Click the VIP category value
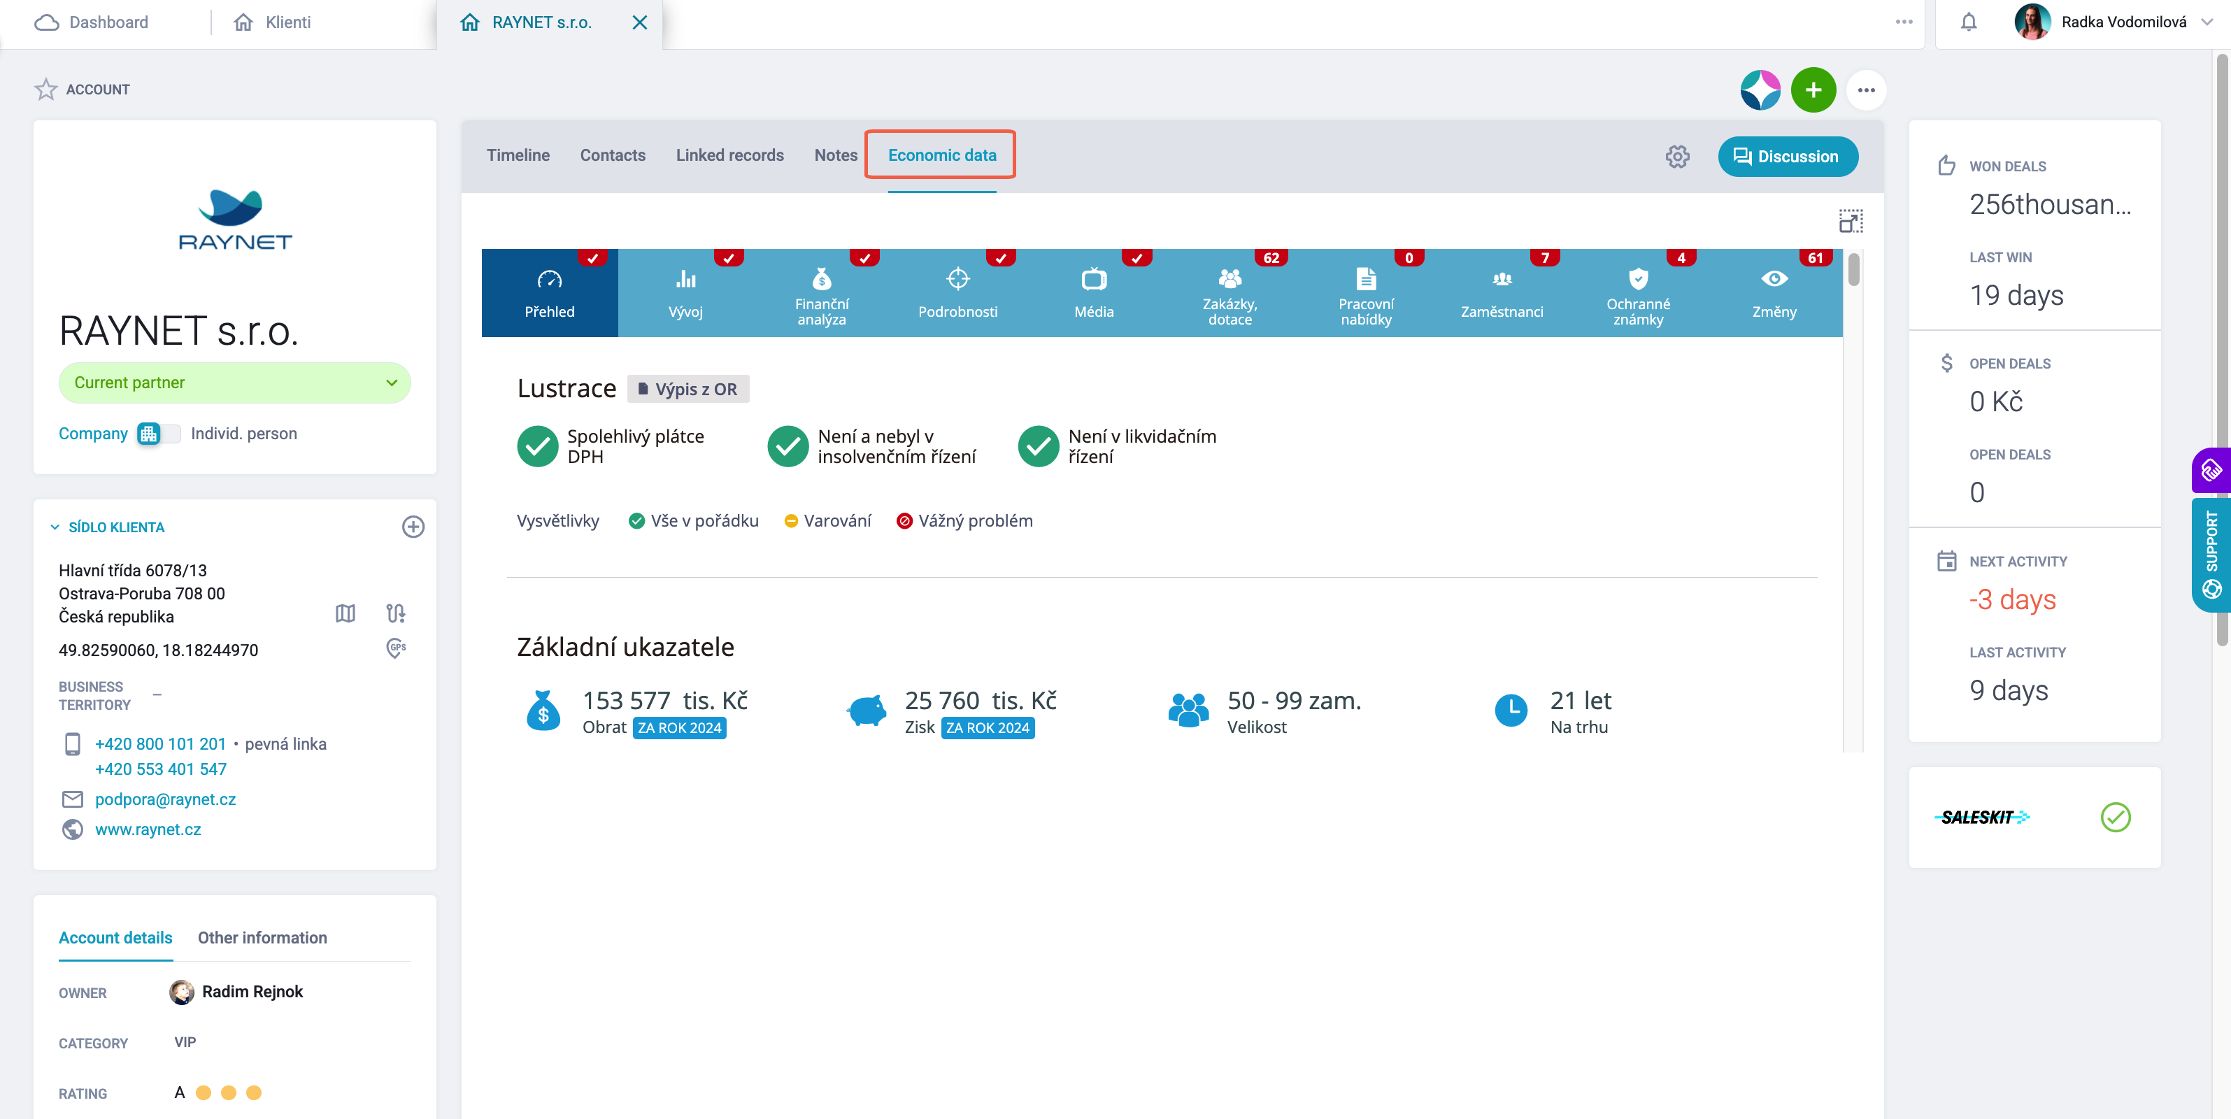The height and width of the screenshot is (1119, 2231). 185,1042
